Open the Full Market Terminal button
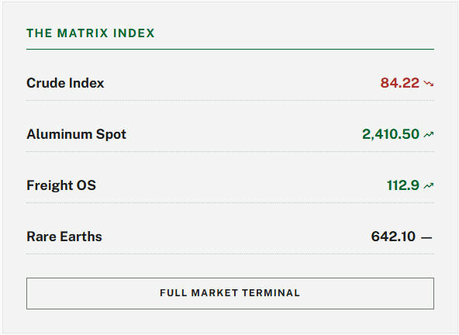The image size is (459, 335). coord(230,293)
